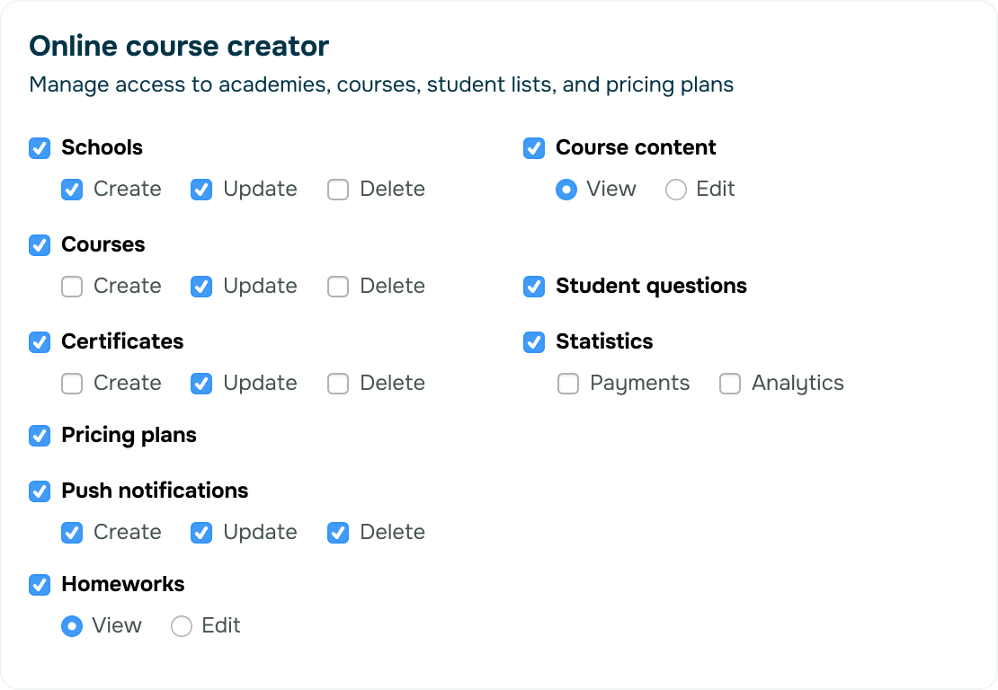
Task: Tick the Create checkbox under Courses
Action: point(72,287)
